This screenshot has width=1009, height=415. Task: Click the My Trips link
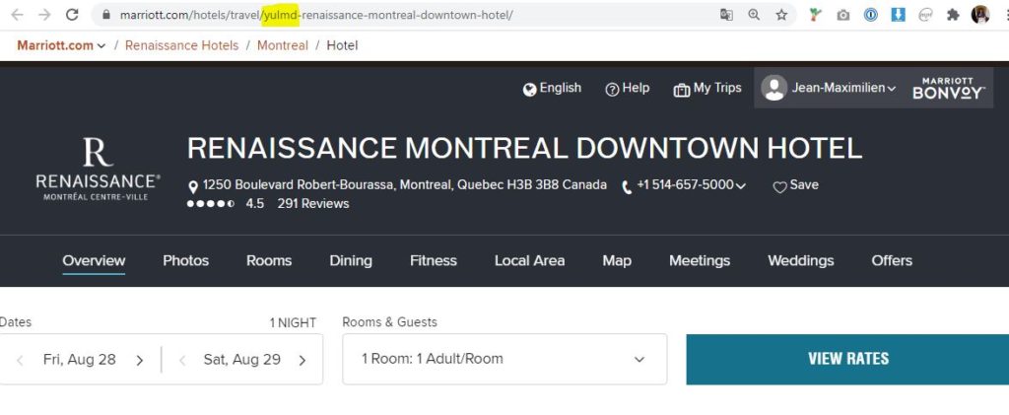point(707,88)
